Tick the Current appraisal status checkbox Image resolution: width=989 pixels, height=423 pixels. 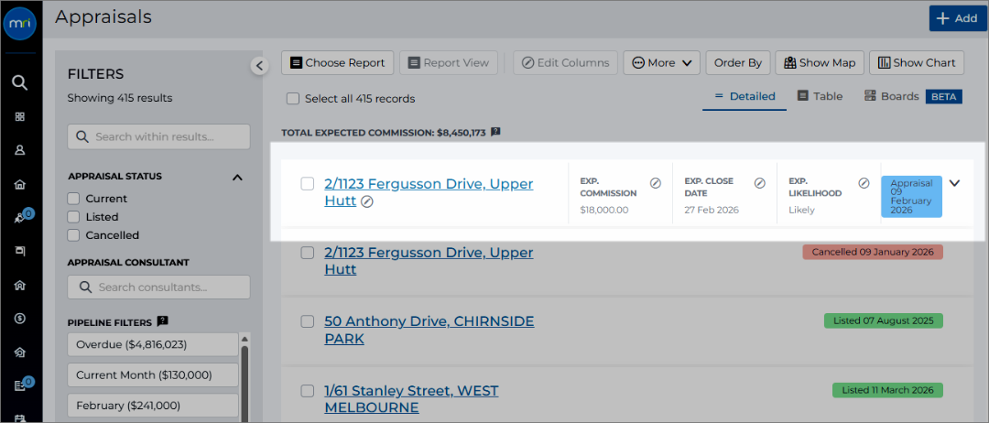tap(74, 199)
